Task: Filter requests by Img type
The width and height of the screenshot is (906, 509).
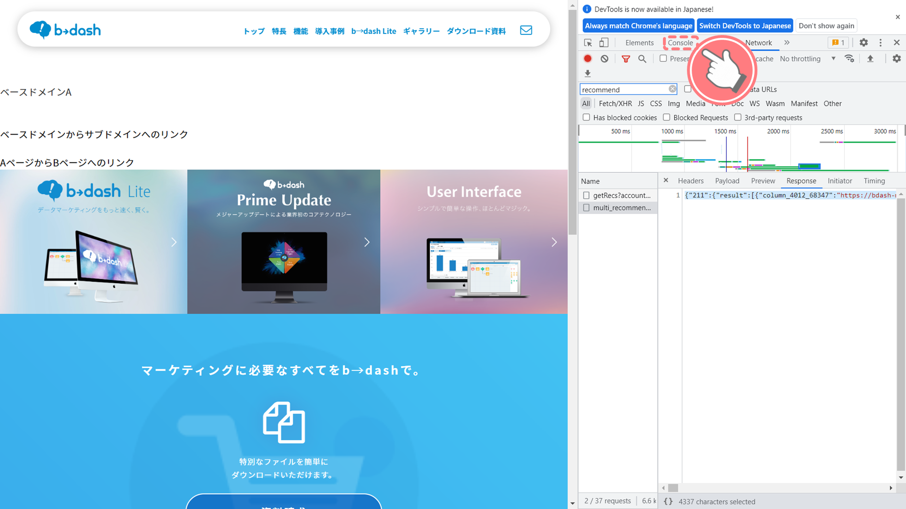Action: pyautogui.click(x=674, y=103)
